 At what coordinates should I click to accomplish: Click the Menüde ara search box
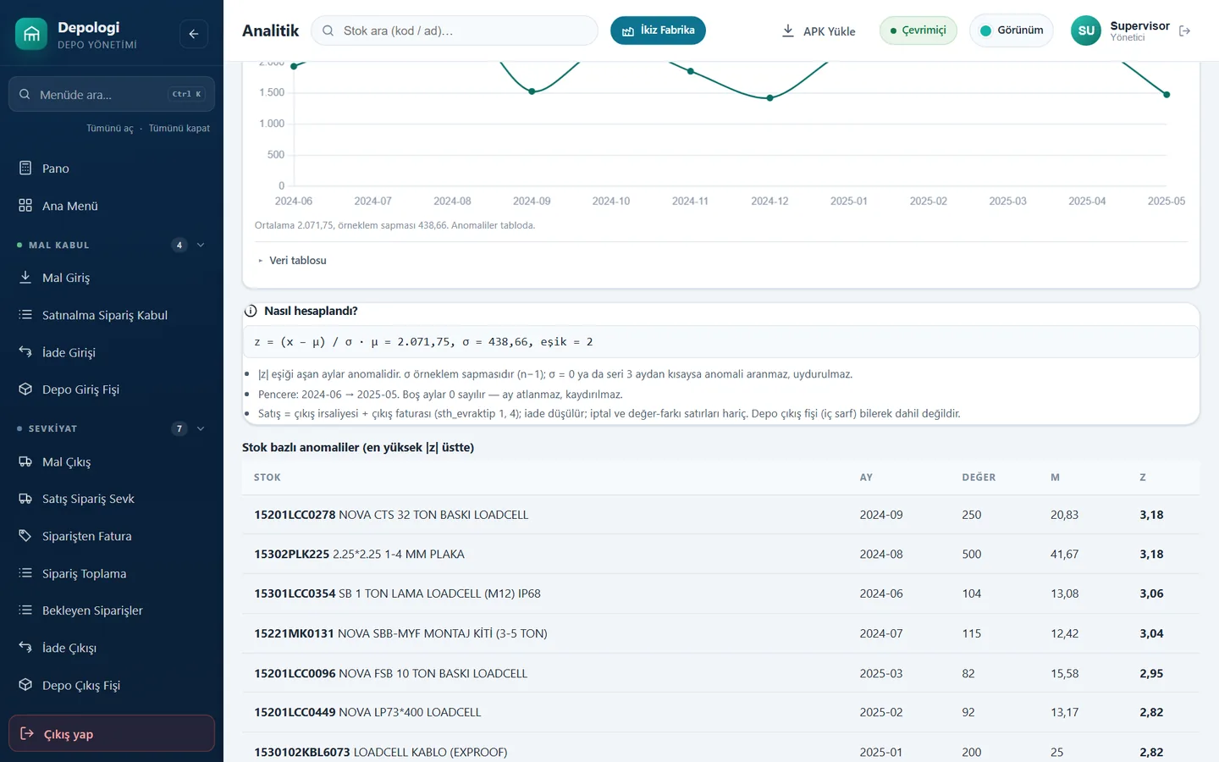[112, 94]
